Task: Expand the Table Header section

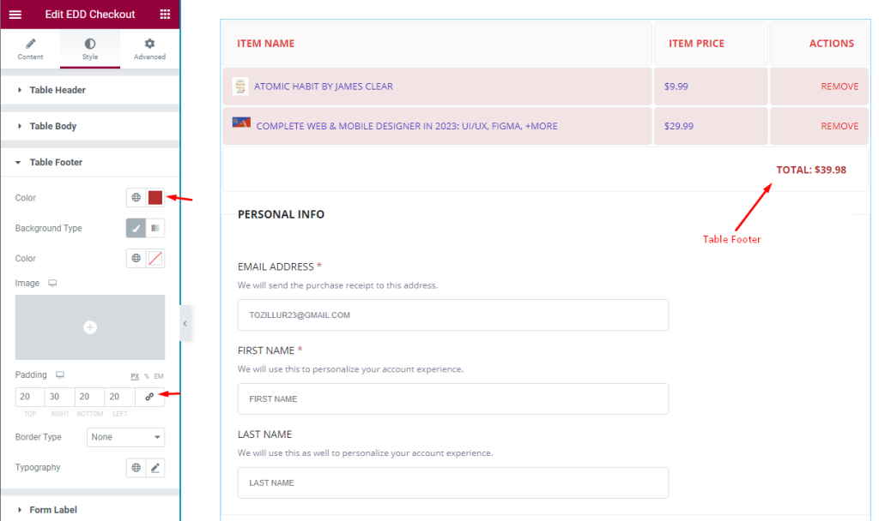Action: (89, 90)
